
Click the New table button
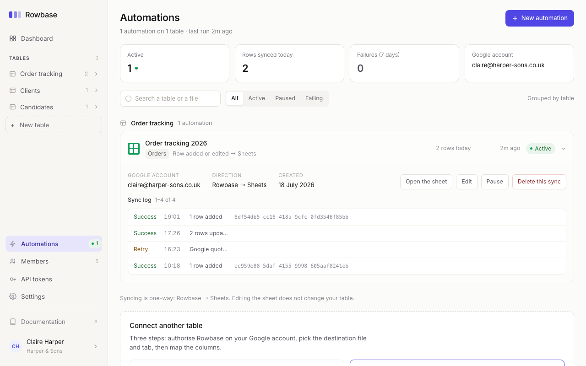pyautogui.click(x=54, y=125)
